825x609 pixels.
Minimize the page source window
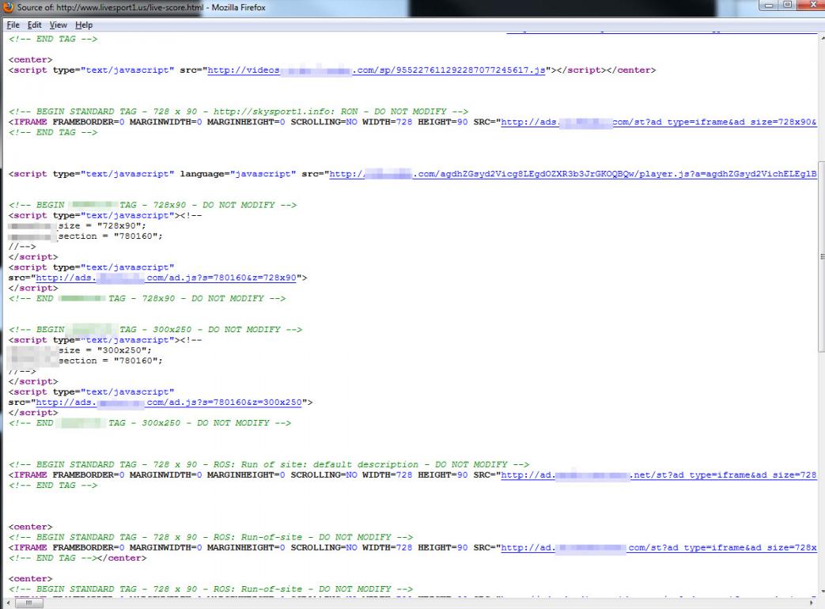click(769, 6)
